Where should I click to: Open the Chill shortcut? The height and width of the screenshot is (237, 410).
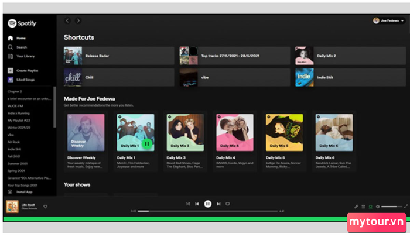click(x=119, y=77)
